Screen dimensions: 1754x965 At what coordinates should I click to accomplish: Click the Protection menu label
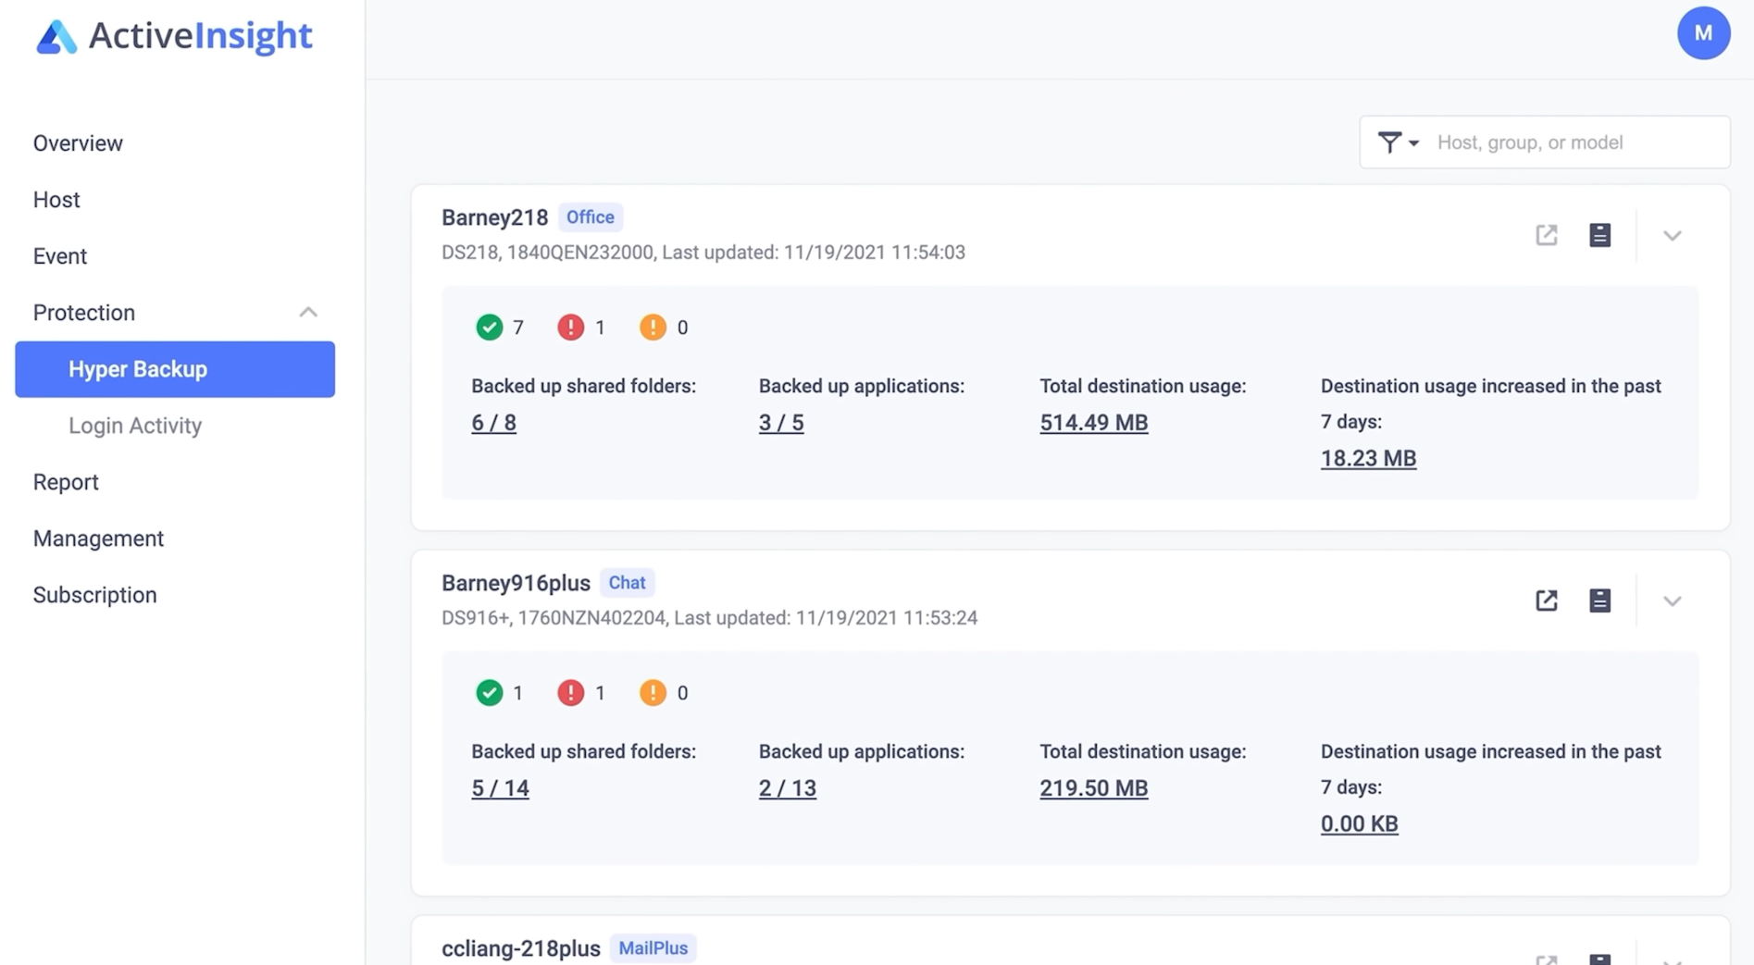coord(84,313)
